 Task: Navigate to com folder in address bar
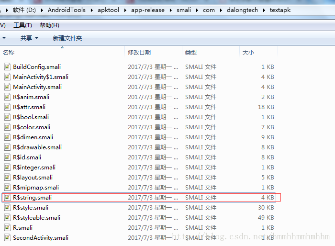click(209, 10)
